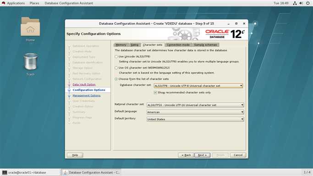Click the terminal icon in the taskbar
Image resolution: width=313 pixels, height=176 pixels.
[5, 172]
